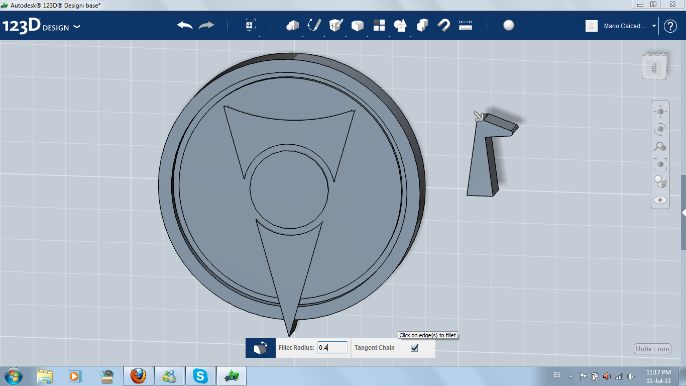
Task: Open the Modify tool
Action: (x=358, y=25)
